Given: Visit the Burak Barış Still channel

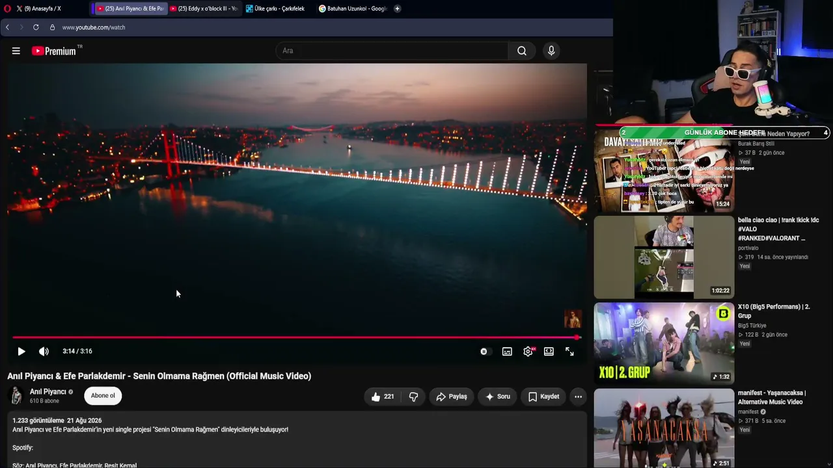Looking at the screenshot, I should 756,144.
